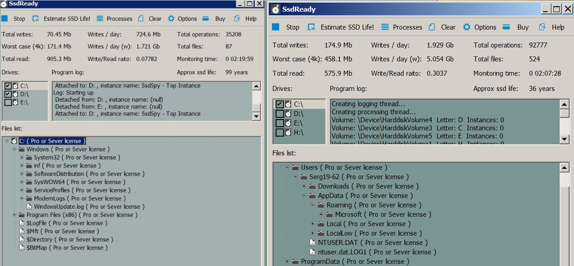The image size is (574, 266).
Task: Expand SoftwareDistribution node in left tree
Action: coord(22,174)
